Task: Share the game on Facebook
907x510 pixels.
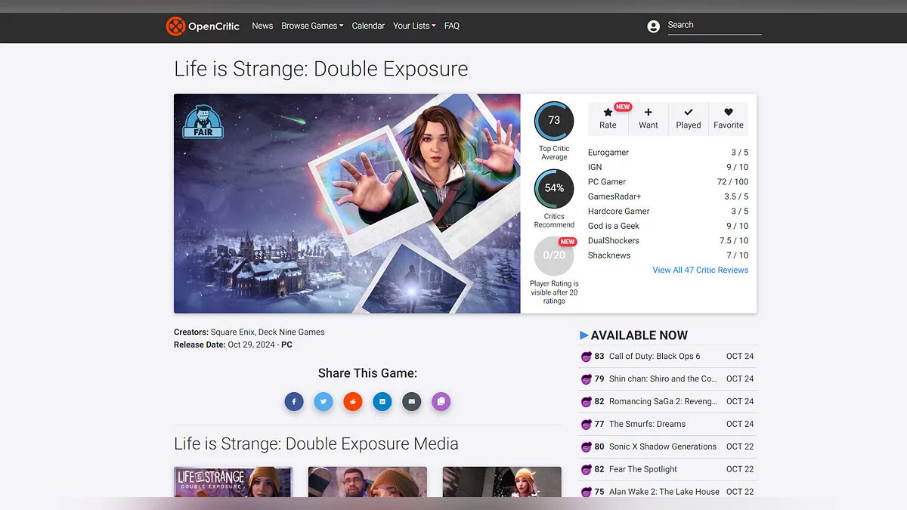Action: coord(294,401)
